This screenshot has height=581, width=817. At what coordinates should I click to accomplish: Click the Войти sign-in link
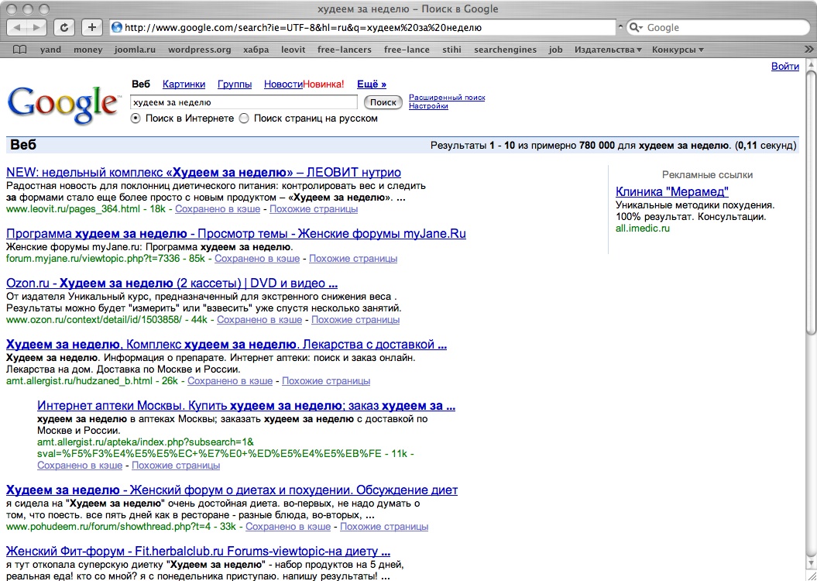pos(784,66)
